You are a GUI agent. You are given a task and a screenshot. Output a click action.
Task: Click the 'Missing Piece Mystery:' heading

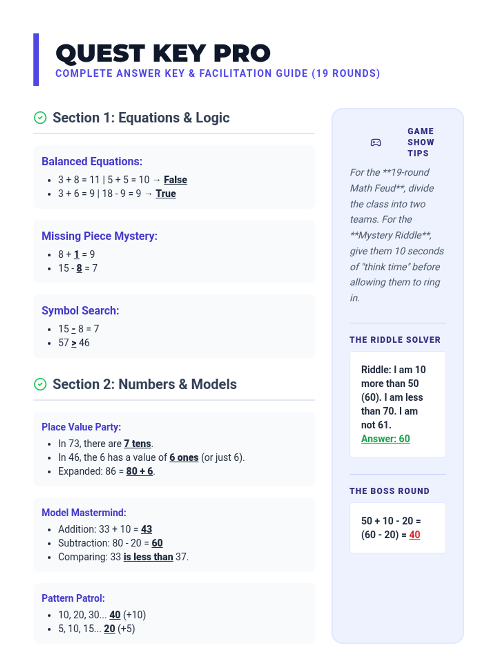(x=99, y=236)
